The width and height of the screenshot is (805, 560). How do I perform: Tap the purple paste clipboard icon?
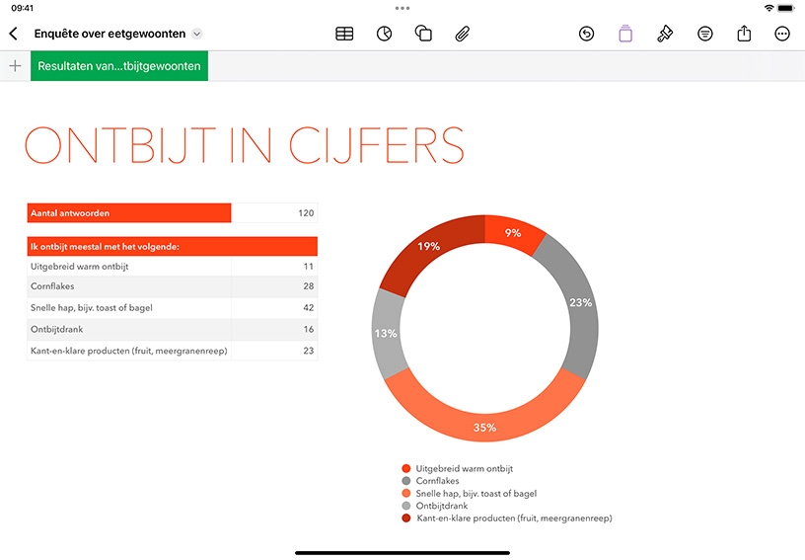tap(625, 34)
